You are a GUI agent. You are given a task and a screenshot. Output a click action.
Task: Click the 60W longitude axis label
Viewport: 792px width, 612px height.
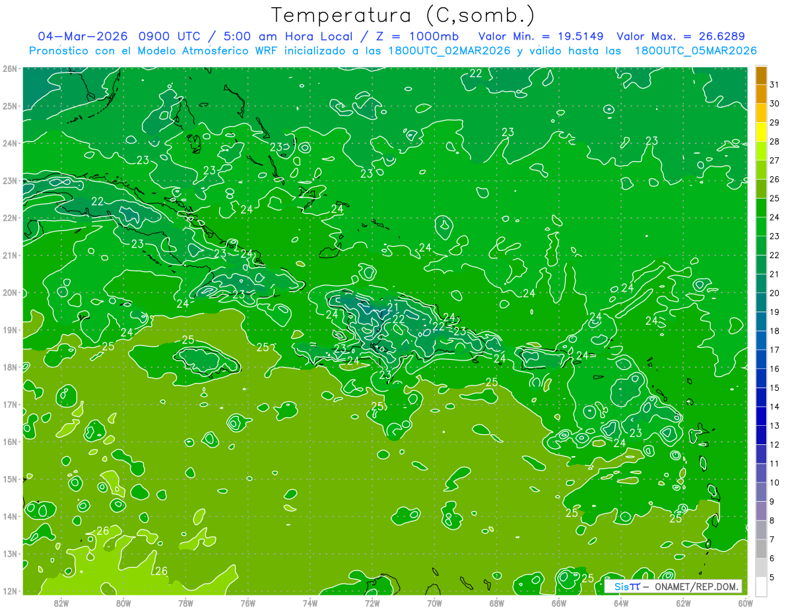745,603
